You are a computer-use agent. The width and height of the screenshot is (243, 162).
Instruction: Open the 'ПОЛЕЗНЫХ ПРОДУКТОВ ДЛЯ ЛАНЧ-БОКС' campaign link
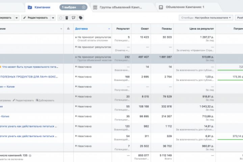pyautogui.click(x=29, y=77)
